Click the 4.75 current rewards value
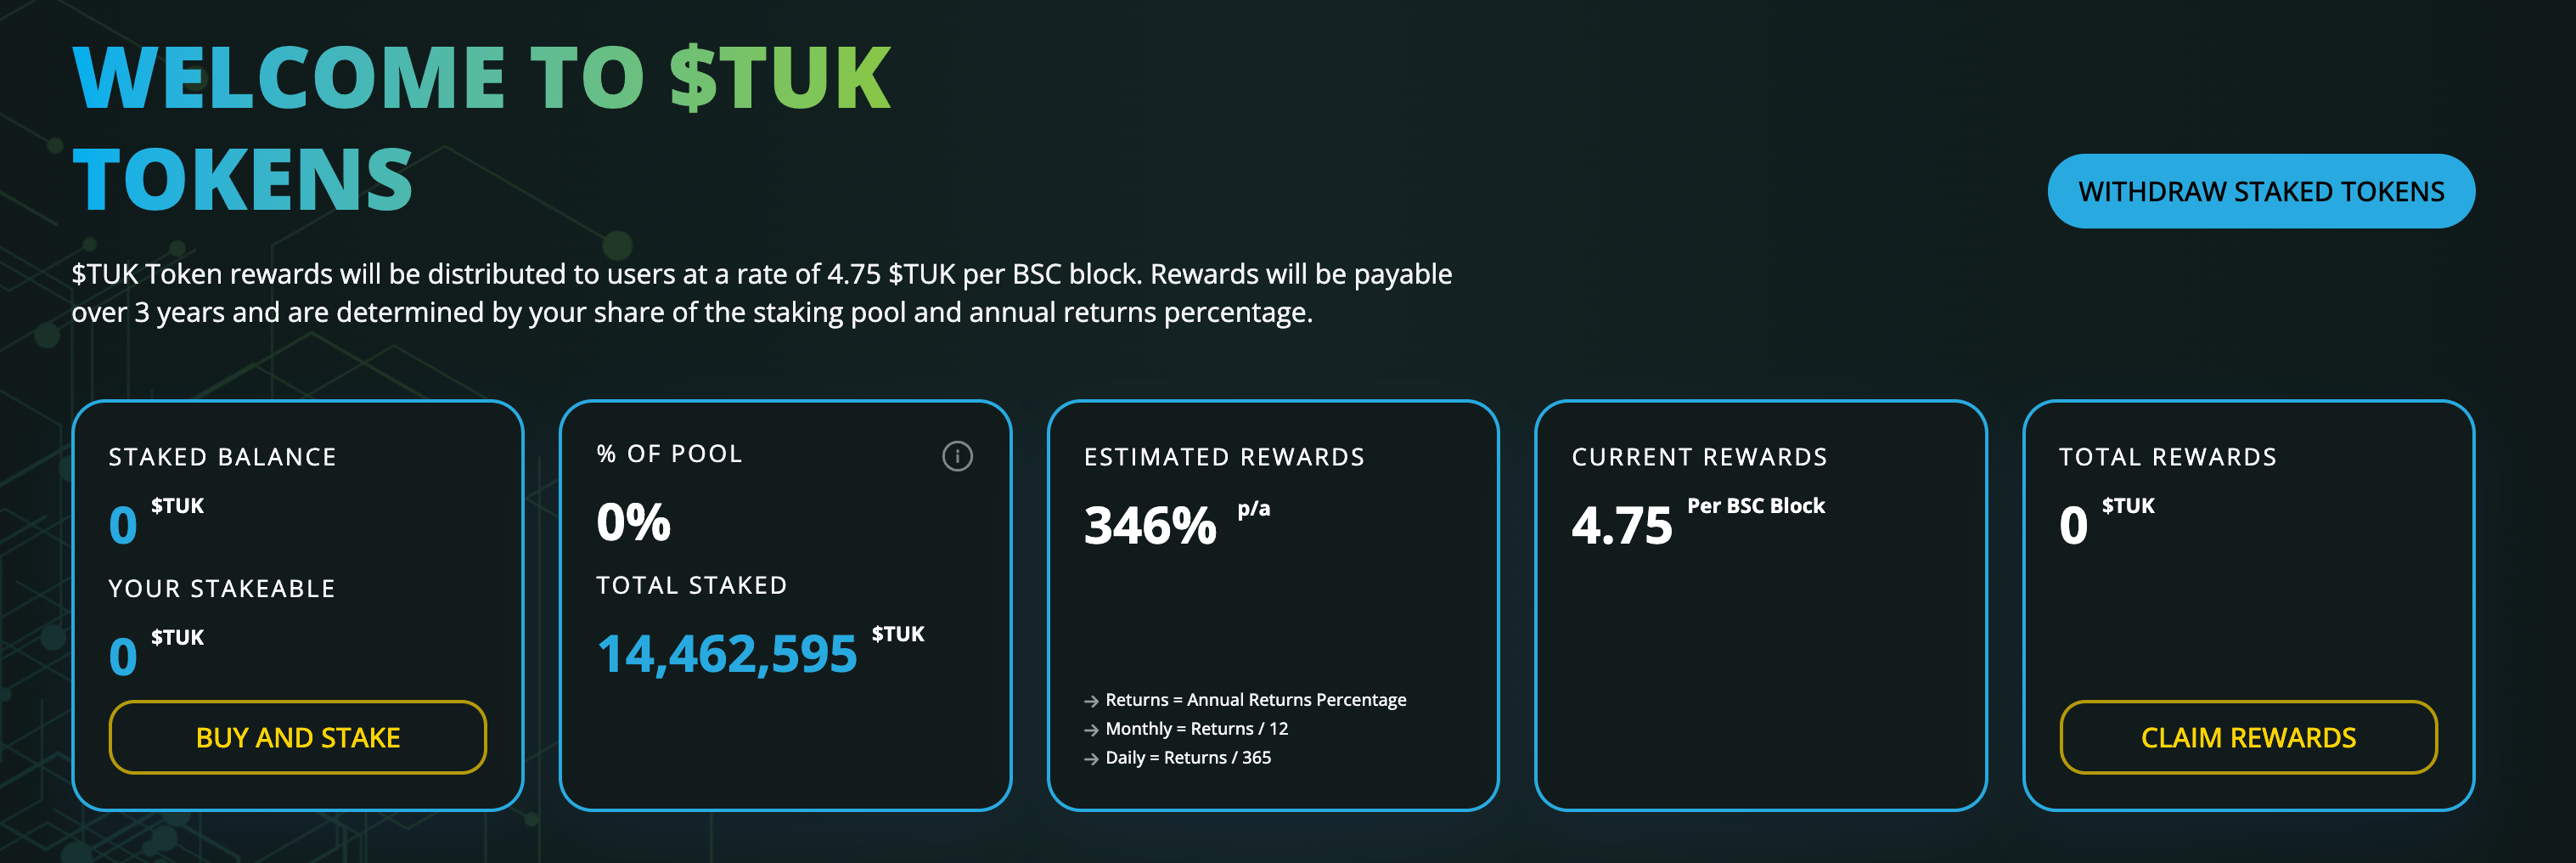Image resolution: width=2576 pixels, height=863 pixels. click(1621, 525)
